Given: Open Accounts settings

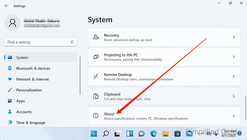Looking at the screenshot, I should click(41, 112).
